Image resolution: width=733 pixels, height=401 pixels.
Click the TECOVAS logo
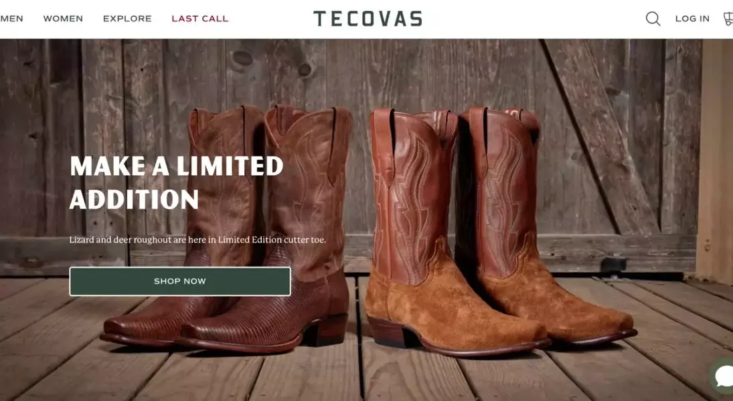368,19
